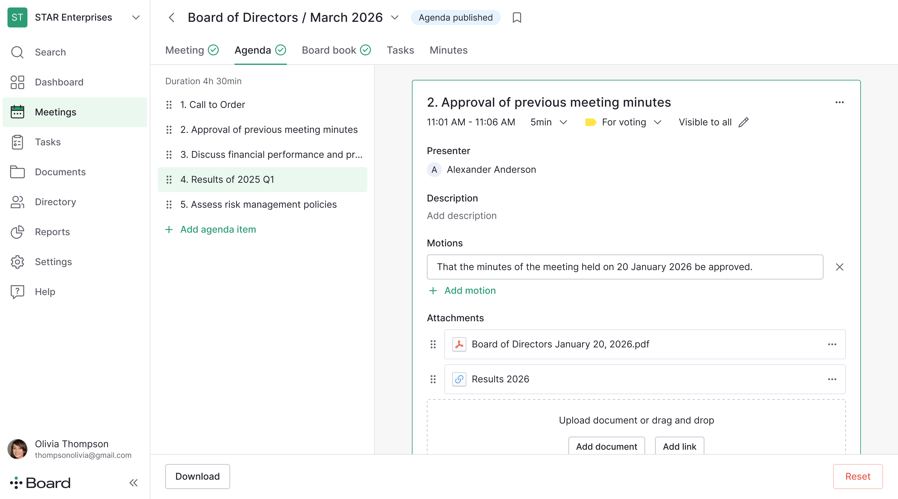Switch to the Minutes tab
898x499 pixels.
[x=449, y=50]
